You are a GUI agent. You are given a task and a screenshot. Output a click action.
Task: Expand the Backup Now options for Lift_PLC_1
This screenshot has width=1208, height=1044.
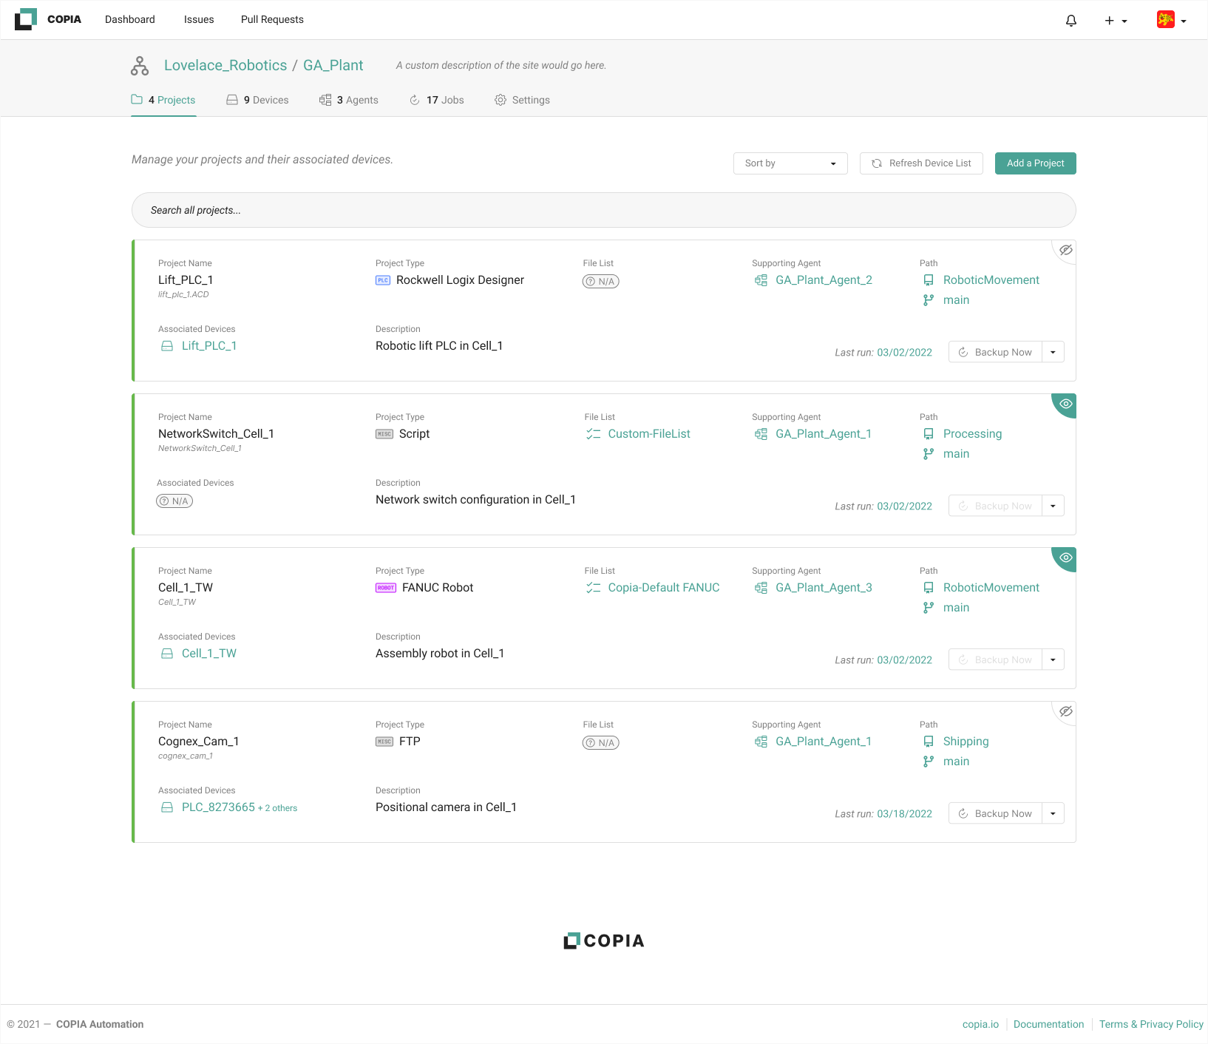pyautogui.click(x=1053, y=351)
